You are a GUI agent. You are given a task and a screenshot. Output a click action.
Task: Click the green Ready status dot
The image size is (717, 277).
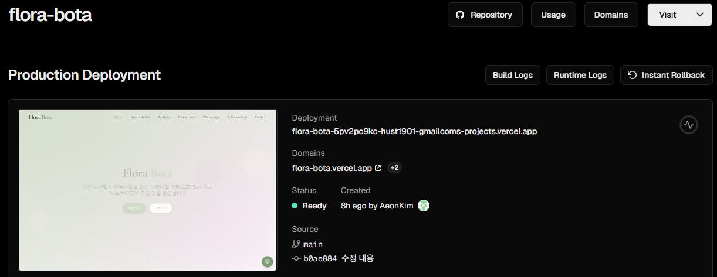click(x=295, y=206)
